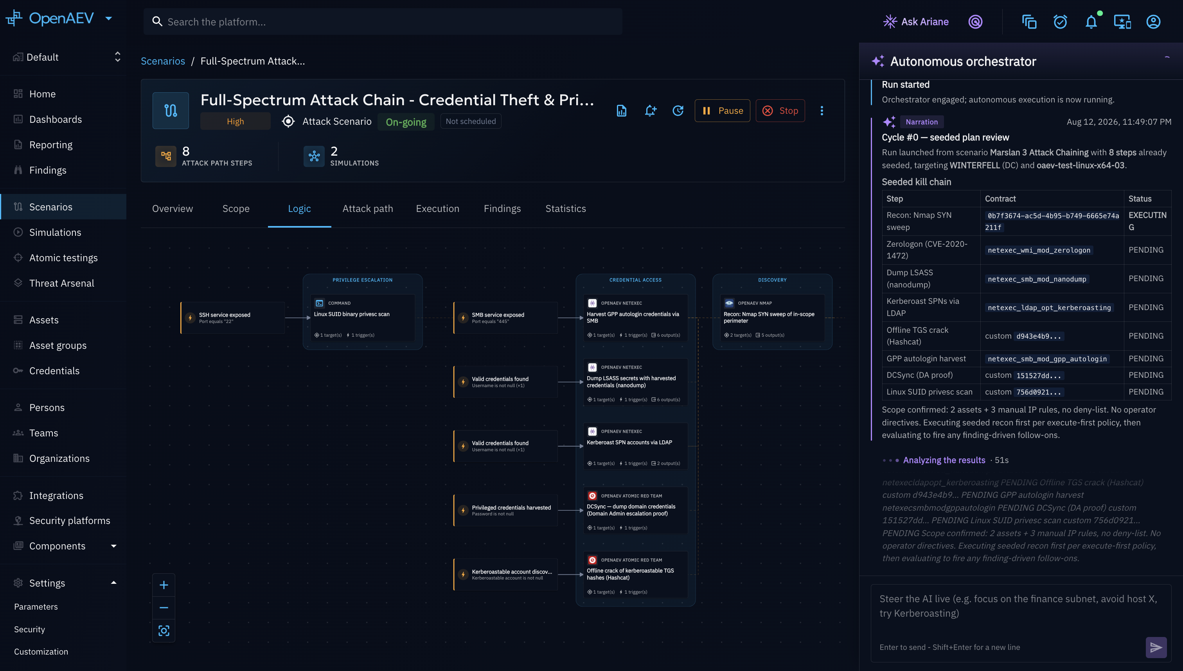Screen dimensions: 1183x671
Task: Switch to the Attack path tab
Action: [367, 208]
